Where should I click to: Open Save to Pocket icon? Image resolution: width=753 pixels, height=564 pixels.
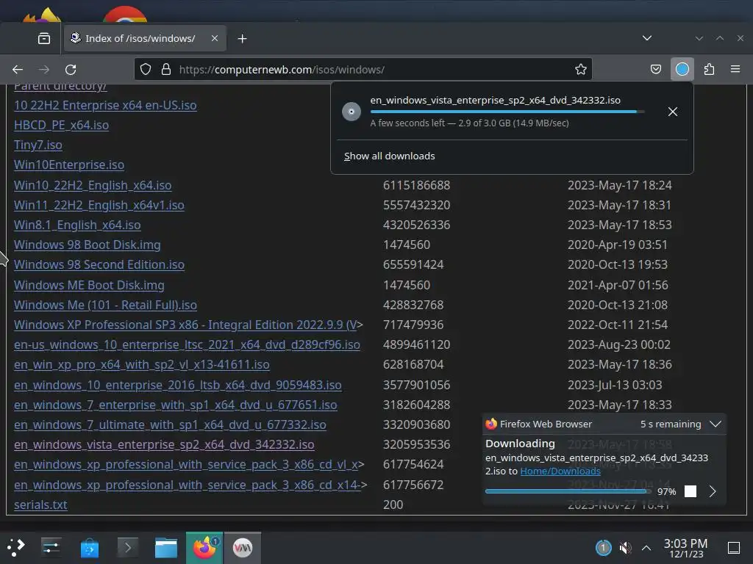tap(655, 70)
